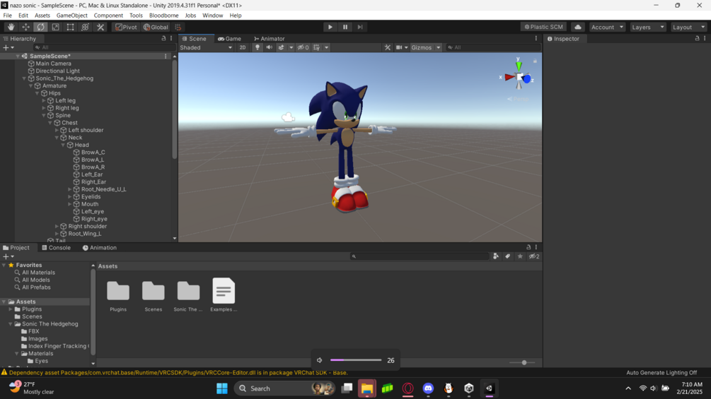
Task: Toggle Global/Local handle rotation
Action: 156,27
